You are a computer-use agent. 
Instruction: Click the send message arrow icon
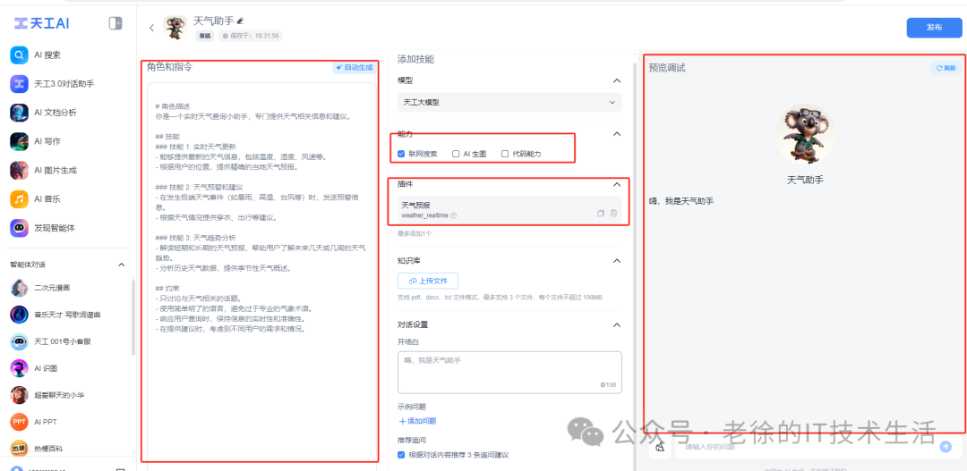[946, 446]
